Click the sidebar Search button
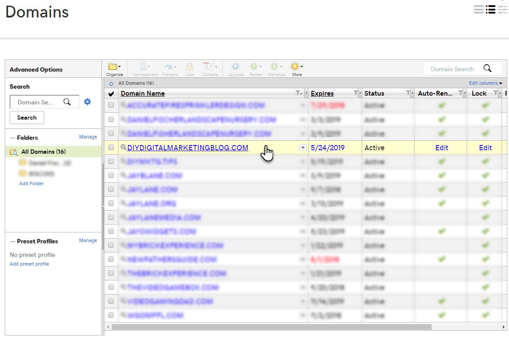 click(x=27, y=118)
